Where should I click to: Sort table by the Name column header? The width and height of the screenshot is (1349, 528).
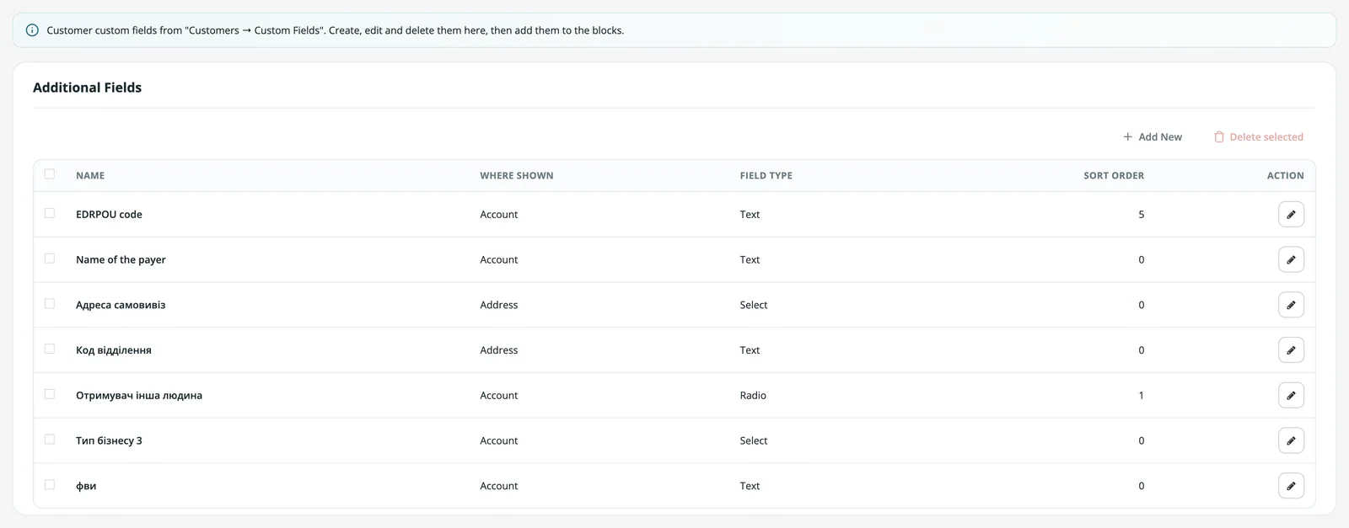pos(90,176)
